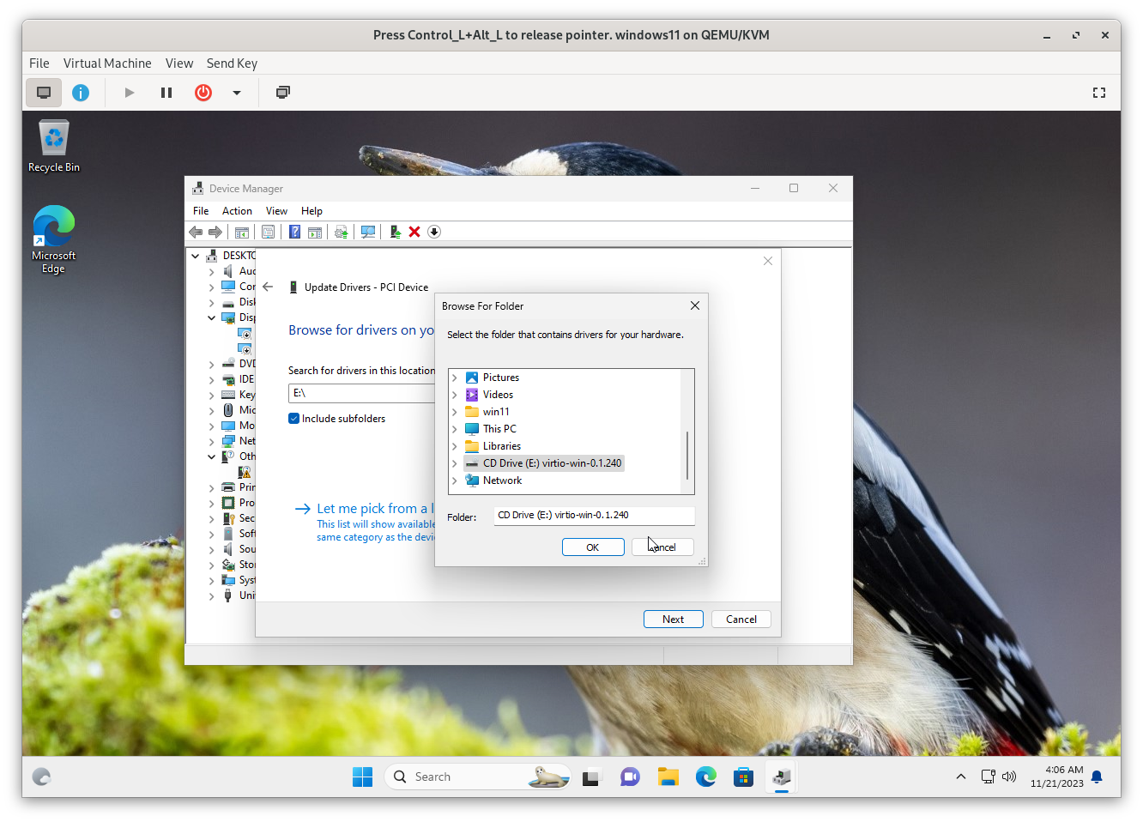Click the virt-manager Run play button

pyautogui.click(x=130, y=93)
